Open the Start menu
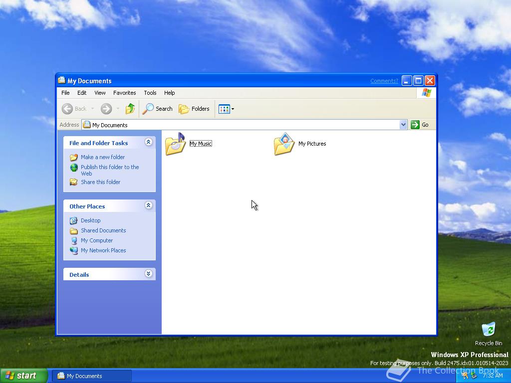Viewport: 511px width, 383px height. coord(24,376)
